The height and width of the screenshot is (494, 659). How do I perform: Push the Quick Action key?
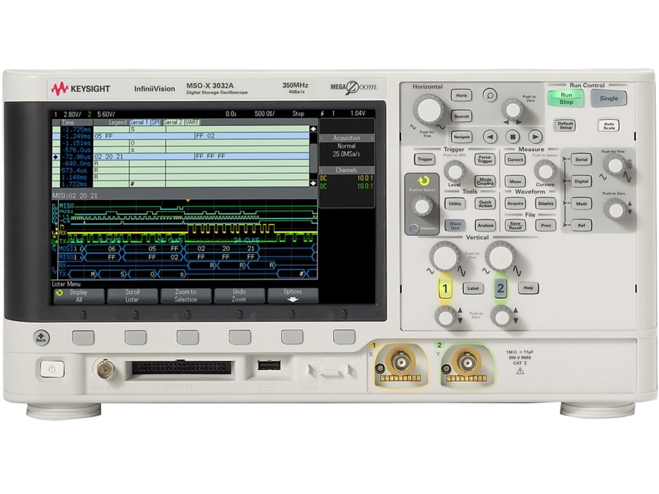pyautogui.click(x=485, y=204)
